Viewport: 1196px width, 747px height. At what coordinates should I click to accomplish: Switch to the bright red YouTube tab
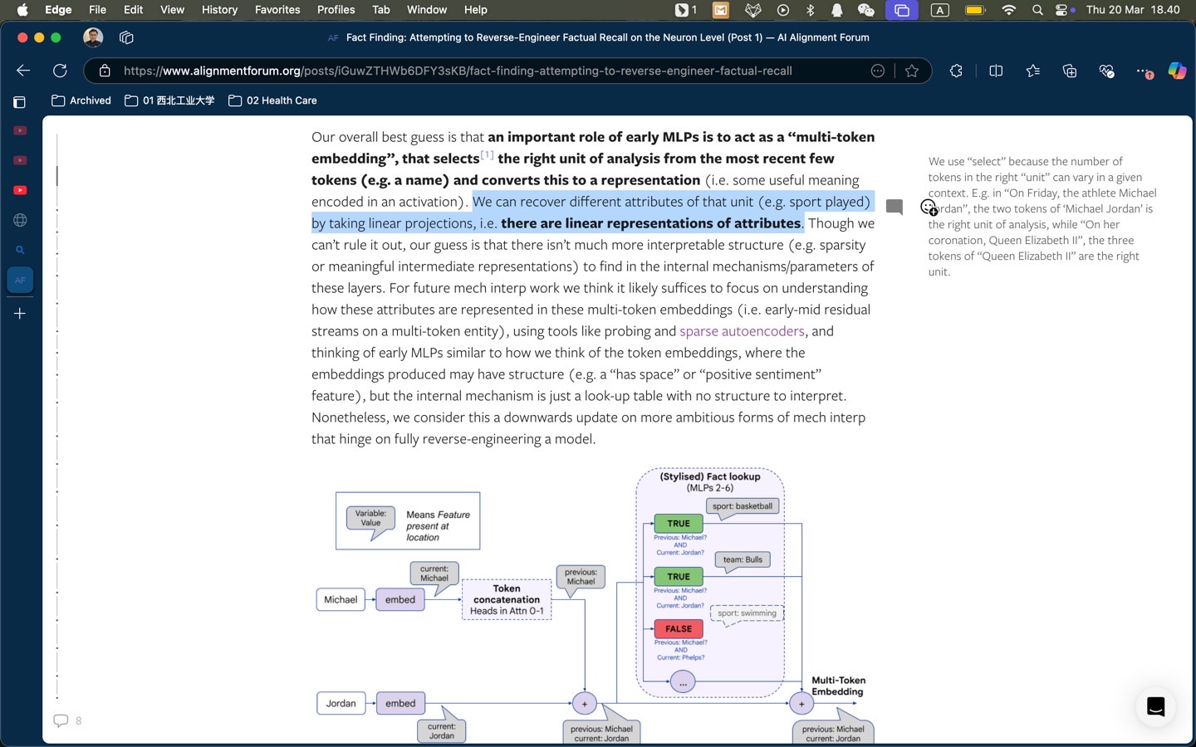[20, 190]
